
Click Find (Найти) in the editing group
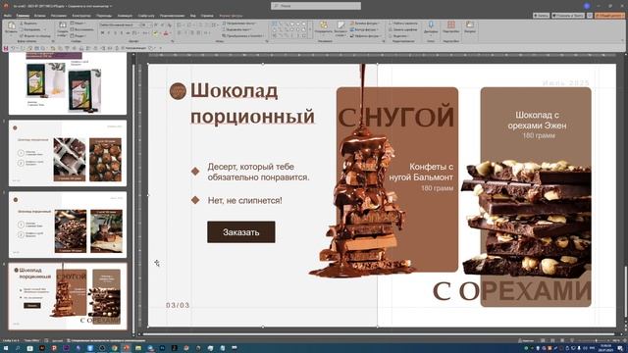(x=403, y=24)
